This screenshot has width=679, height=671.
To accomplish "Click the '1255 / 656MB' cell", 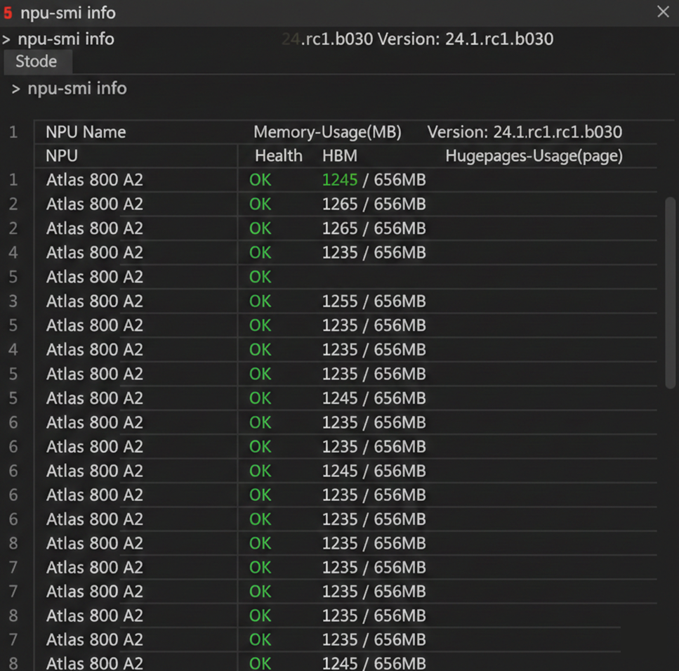I will tap(374, 301).
